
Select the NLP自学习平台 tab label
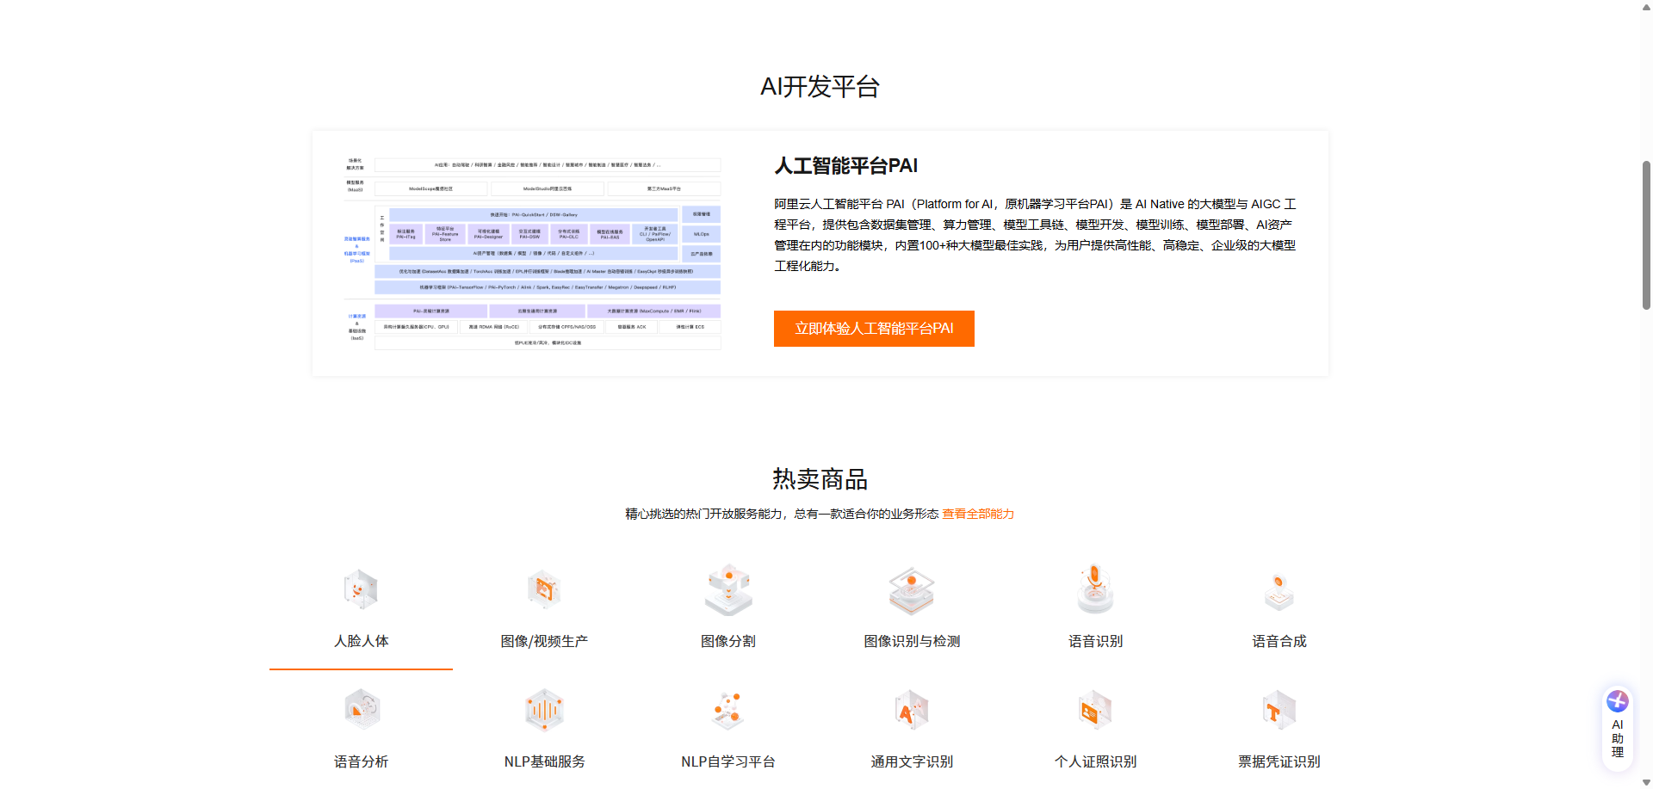tap(728, 761)
